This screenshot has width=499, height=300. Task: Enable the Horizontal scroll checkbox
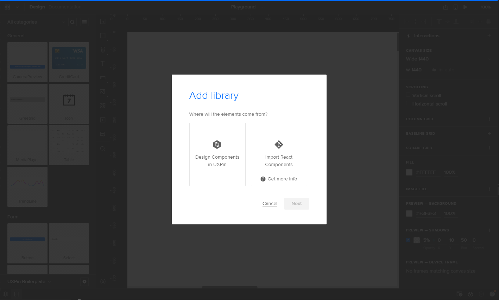(x=409, y=104)
